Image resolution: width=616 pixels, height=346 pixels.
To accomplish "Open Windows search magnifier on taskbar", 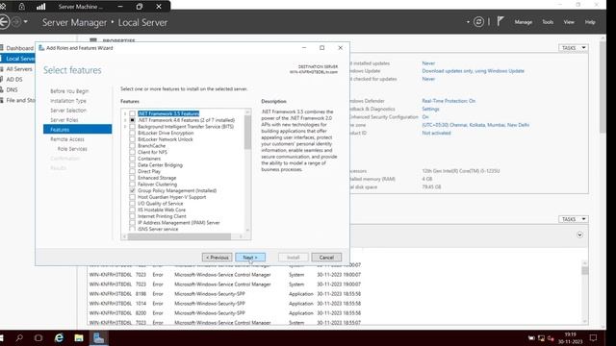I will (x=19, y=337).
